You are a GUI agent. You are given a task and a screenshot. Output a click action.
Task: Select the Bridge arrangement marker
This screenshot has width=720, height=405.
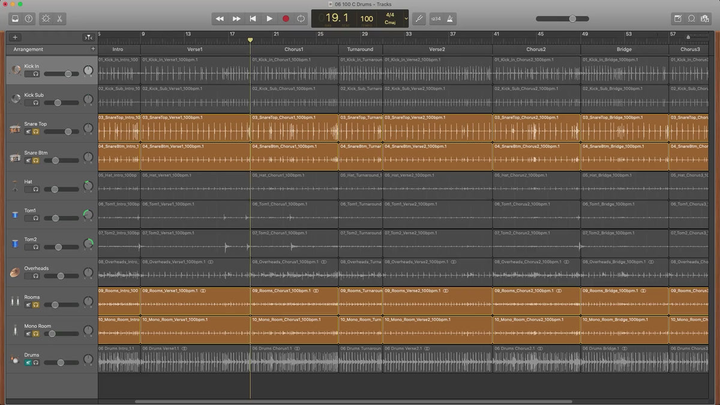624,49
